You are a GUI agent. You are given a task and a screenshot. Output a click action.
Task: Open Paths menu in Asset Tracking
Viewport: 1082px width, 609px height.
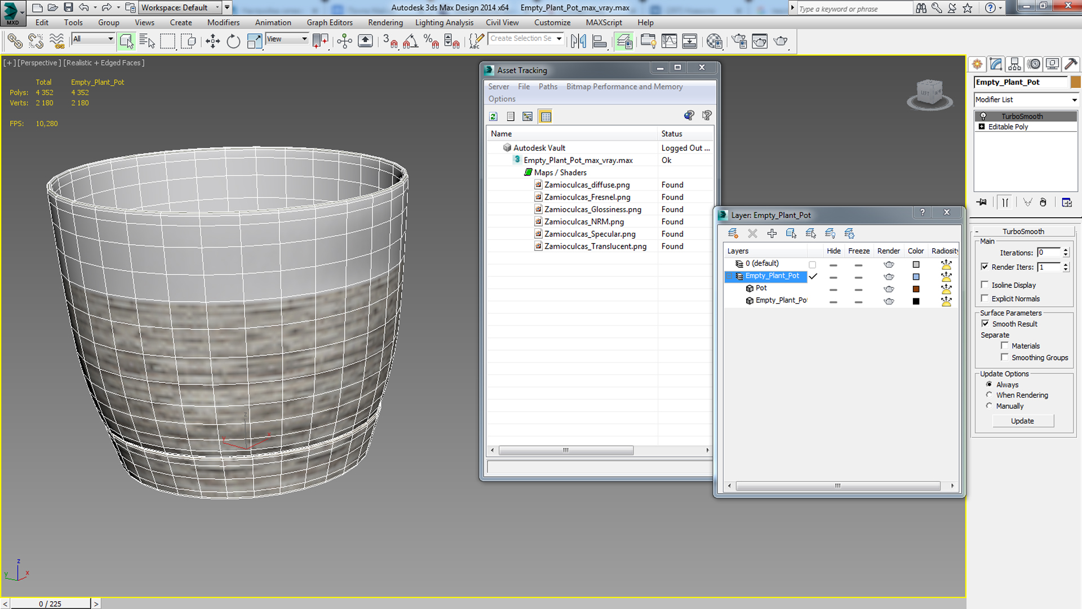[548, 86]
